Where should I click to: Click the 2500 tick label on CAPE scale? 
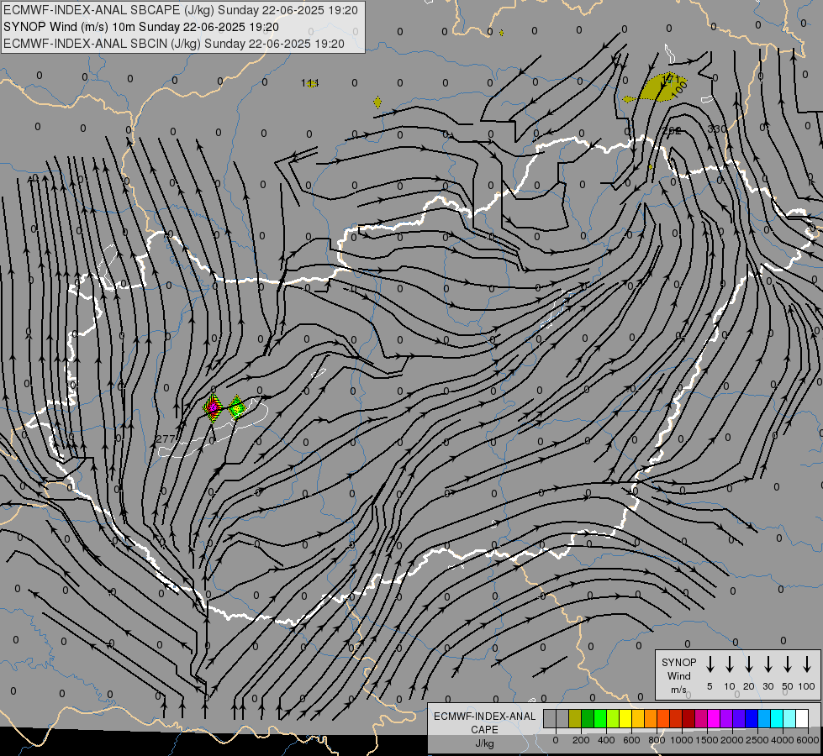tap(757, 740)
